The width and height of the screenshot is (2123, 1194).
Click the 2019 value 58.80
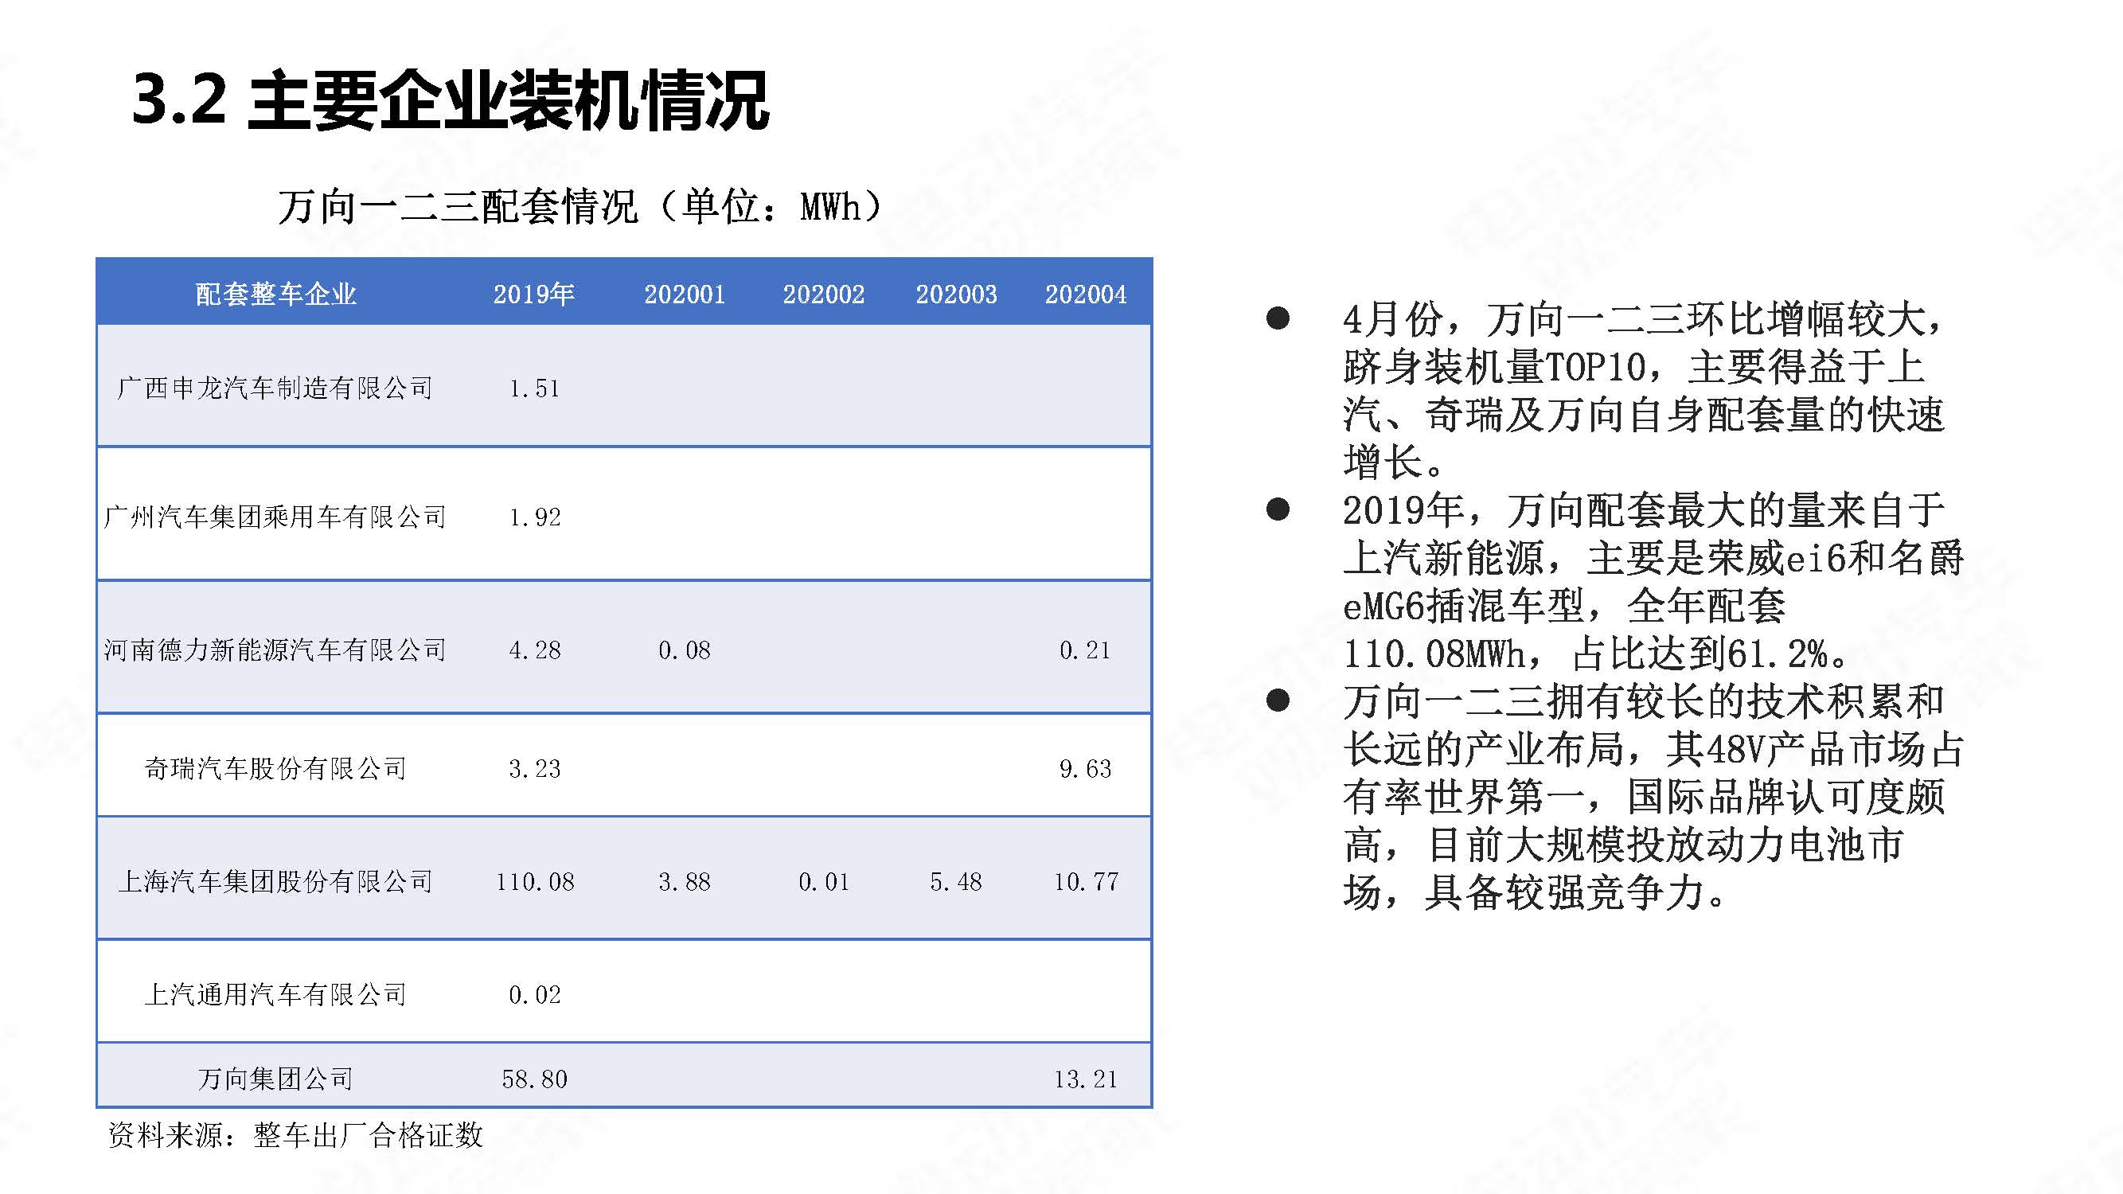click(x=534, y=1079)
